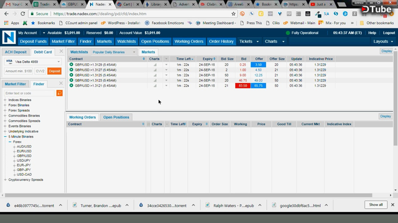Screen dimensions: 398x223
Task: Click the red 83.50 bid price cell
Action: click(x=243, y=85)
